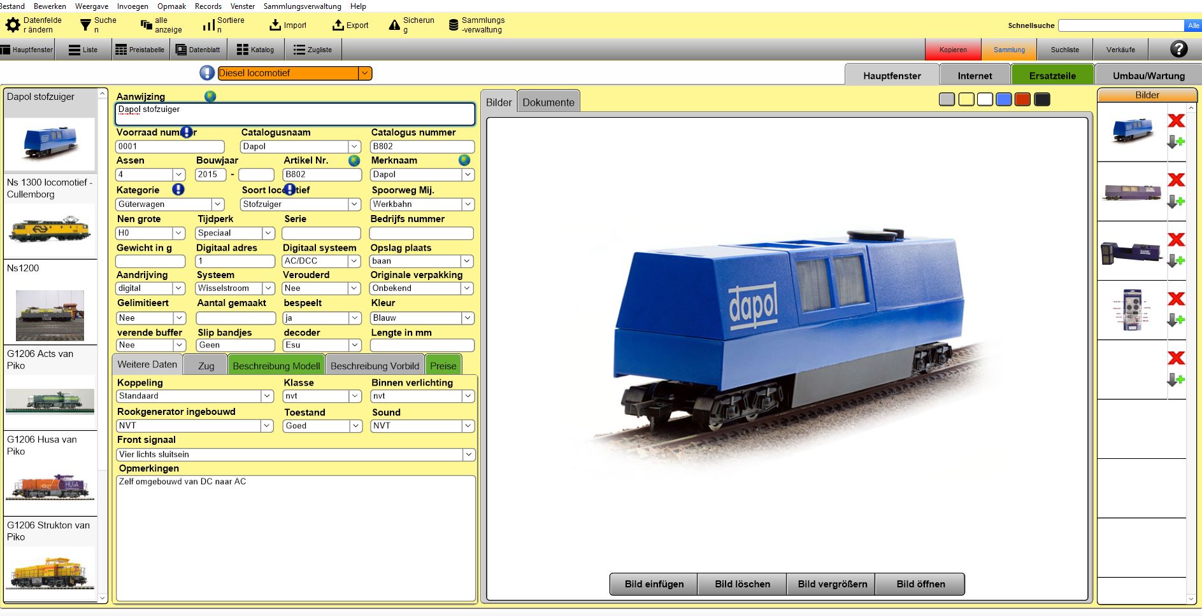Viewport: 1202px width, 616px height.
Task: Click Sammlung button
Action: tap(1009, 50)
